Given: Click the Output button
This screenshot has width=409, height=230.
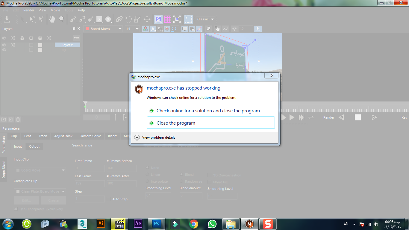Looking at the screenshot, I should click(x=34, y=146).
